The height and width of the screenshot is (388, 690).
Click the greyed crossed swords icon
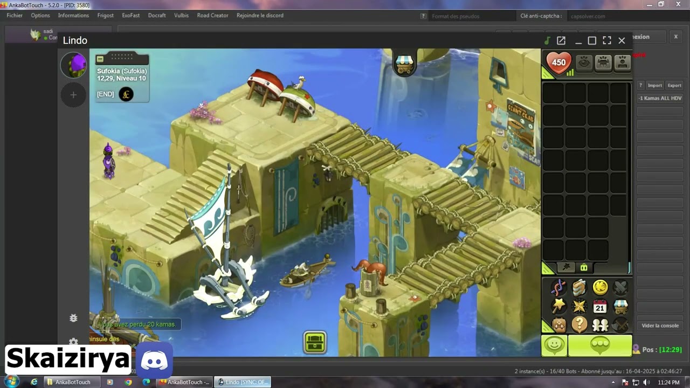[x=620, y=288]
